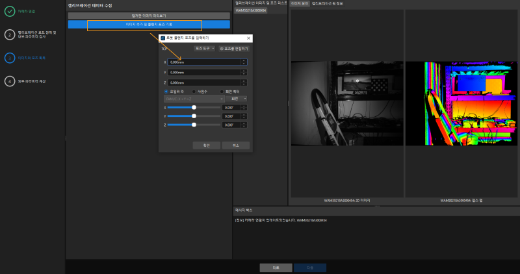This screenshot has width=520, height=274.
Task: Switch to the 이미지 뷰어 tab
Action: tap(300, 3)
